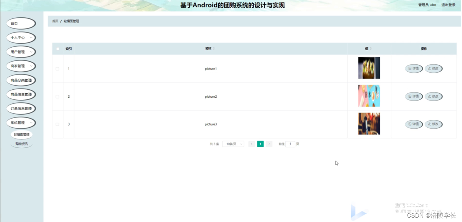
Task: Open 订单信息管理 in the sidebar
Action: click(x=21, y=108)
